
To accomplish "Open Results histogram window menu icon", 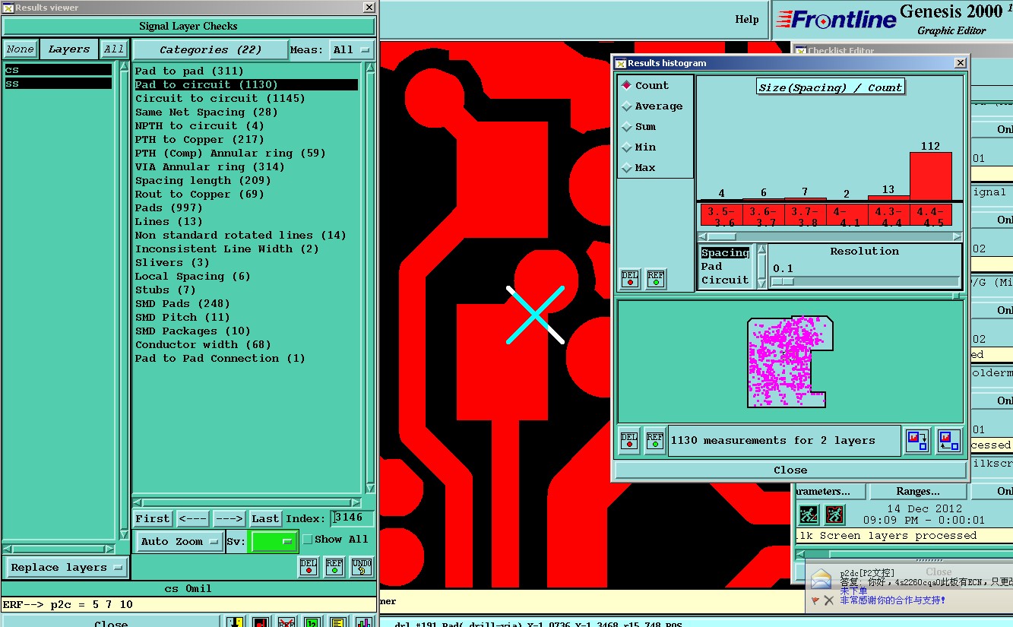I will pos(620,63).
